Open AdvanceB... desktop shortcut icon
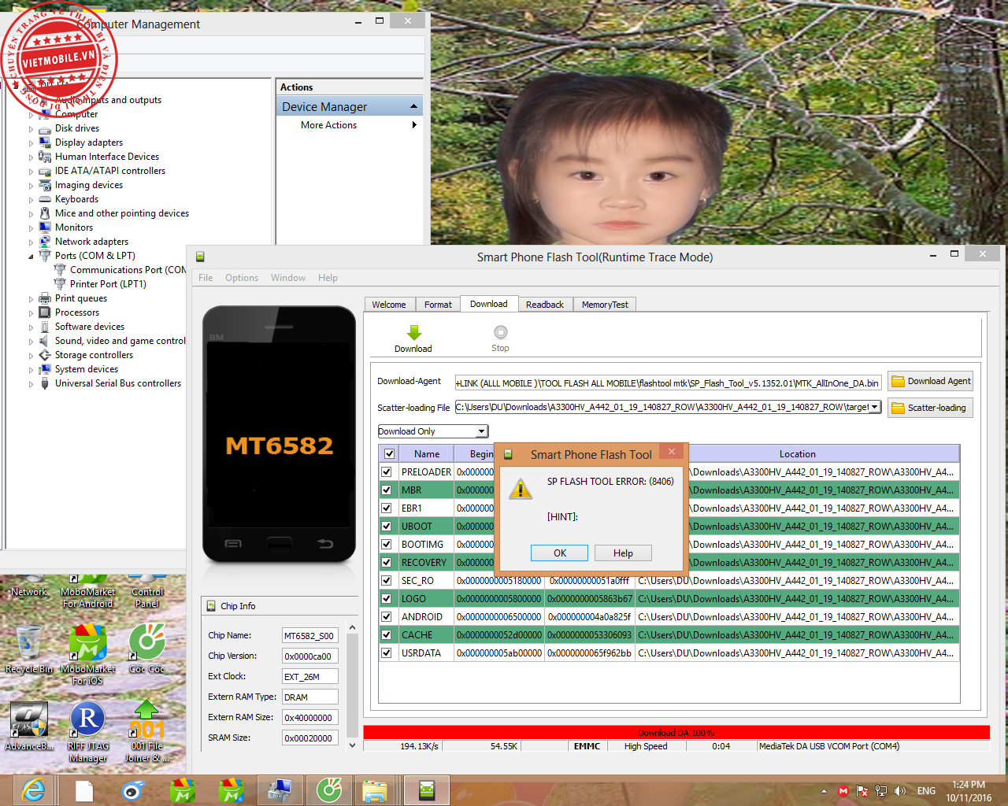The image size is (1008, 806). 29,726
